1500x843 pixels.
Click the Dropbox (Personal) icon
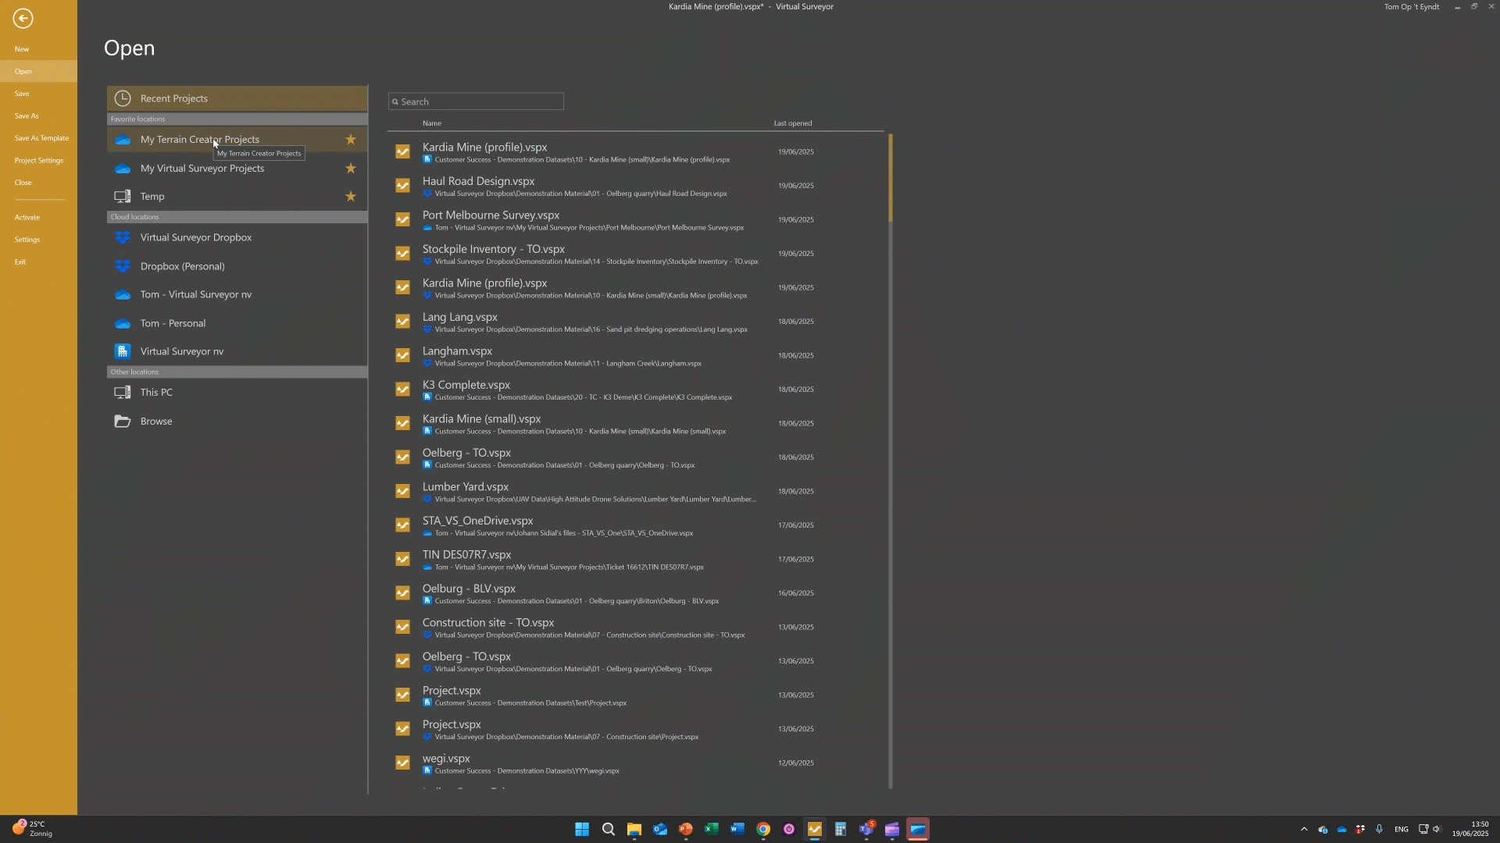click(123, 266)
